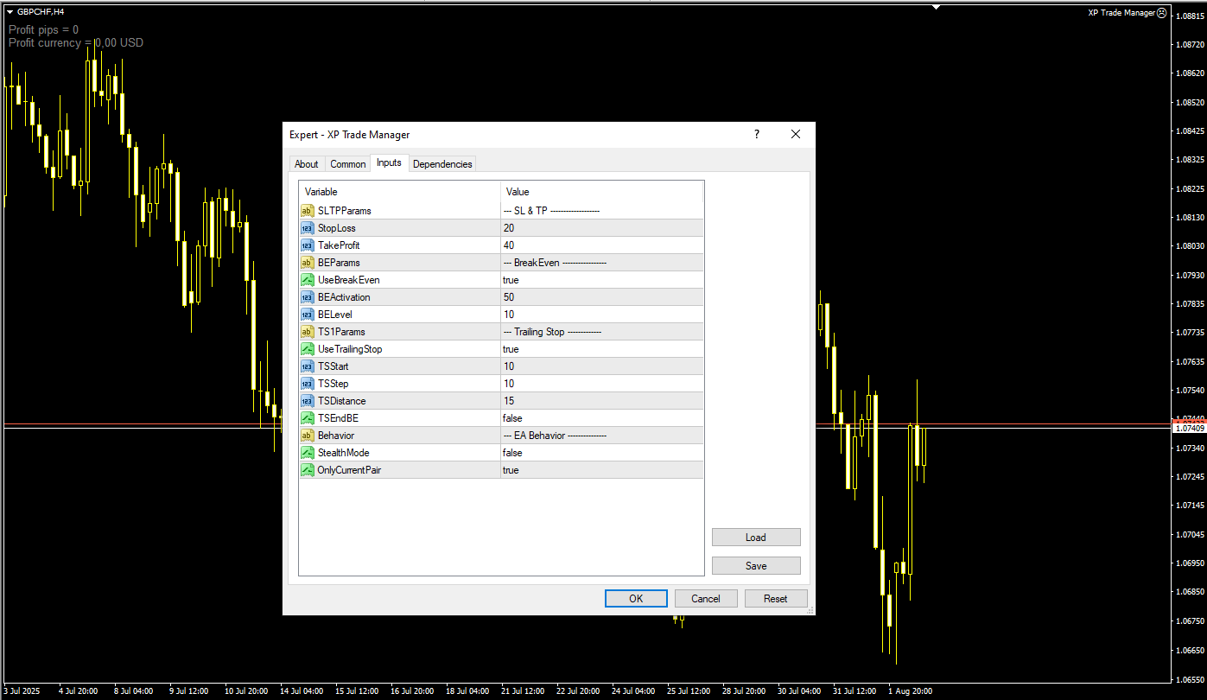Click the ab icon beside the Behavior parameter

point(307,435)
